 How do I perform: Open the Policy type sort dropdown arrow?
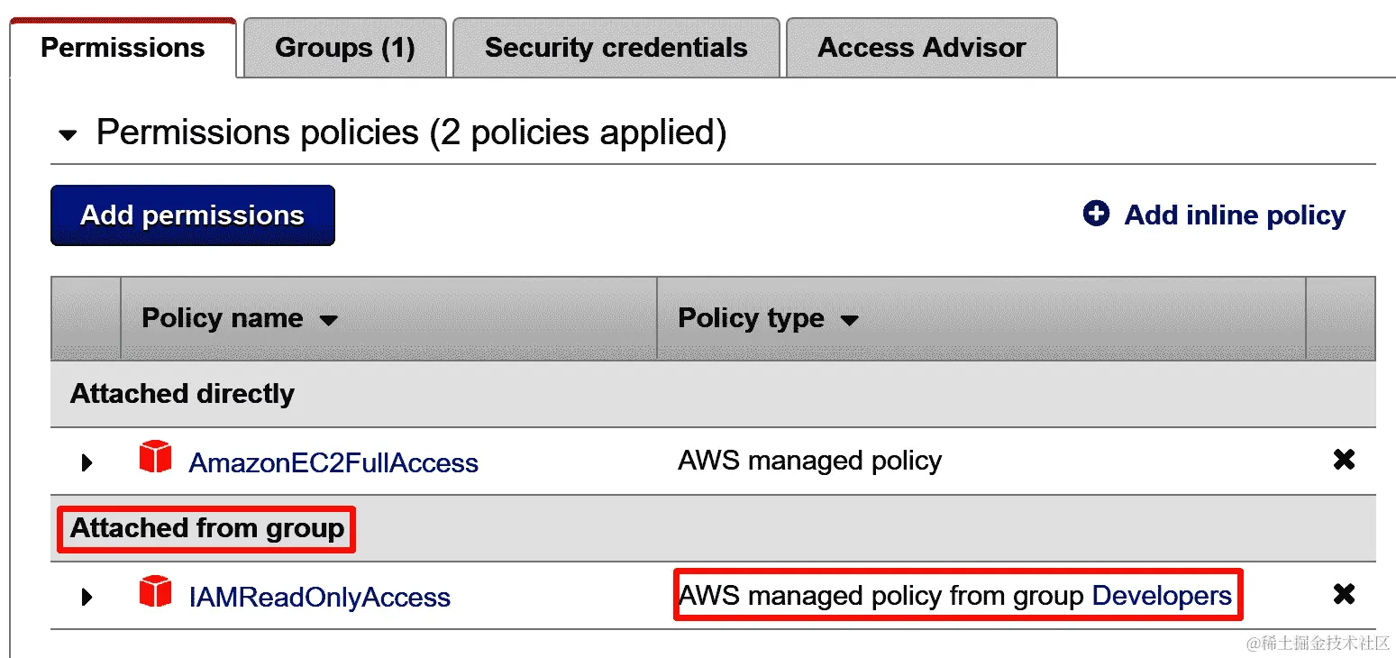pos(849,319)
